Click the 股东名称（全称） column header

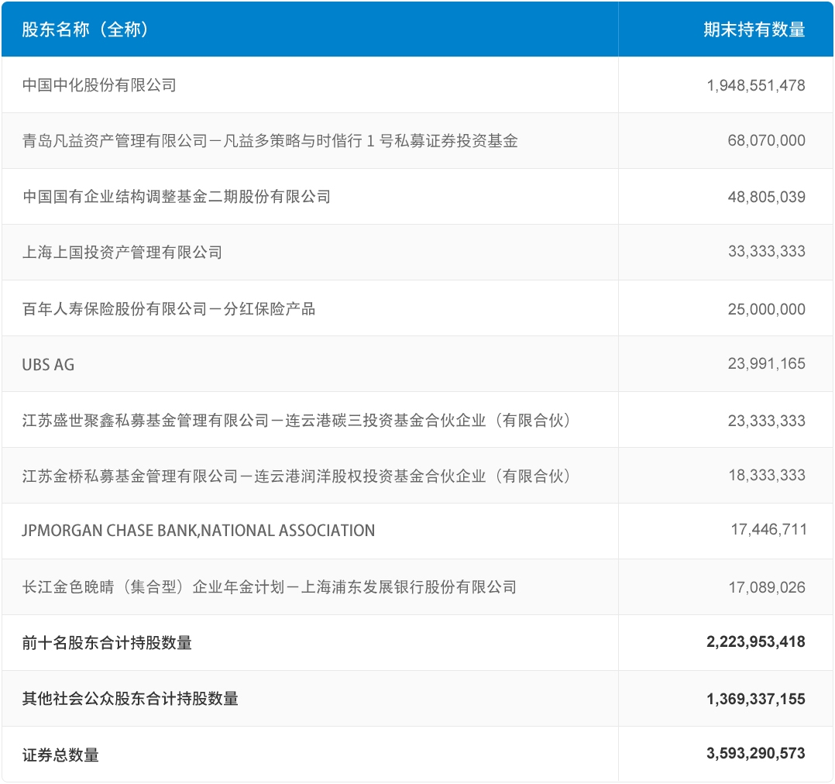point(85,29)
